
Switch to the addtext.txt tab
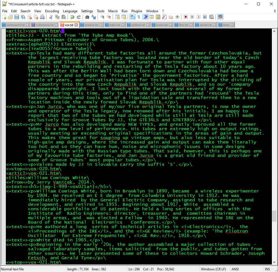(x=138, y=25)
